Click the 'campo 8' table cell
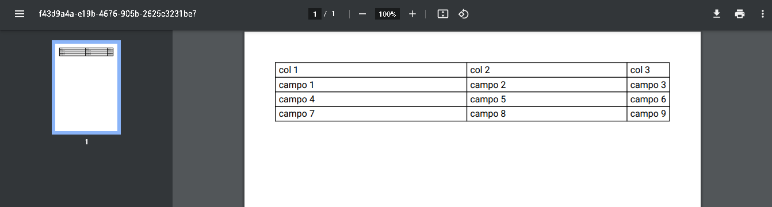Image resolution: width=772 pixels, height=207 pixels. pos(547,114)
